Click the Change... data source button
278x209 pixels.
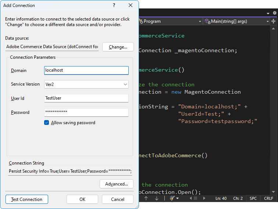point(118,47)
